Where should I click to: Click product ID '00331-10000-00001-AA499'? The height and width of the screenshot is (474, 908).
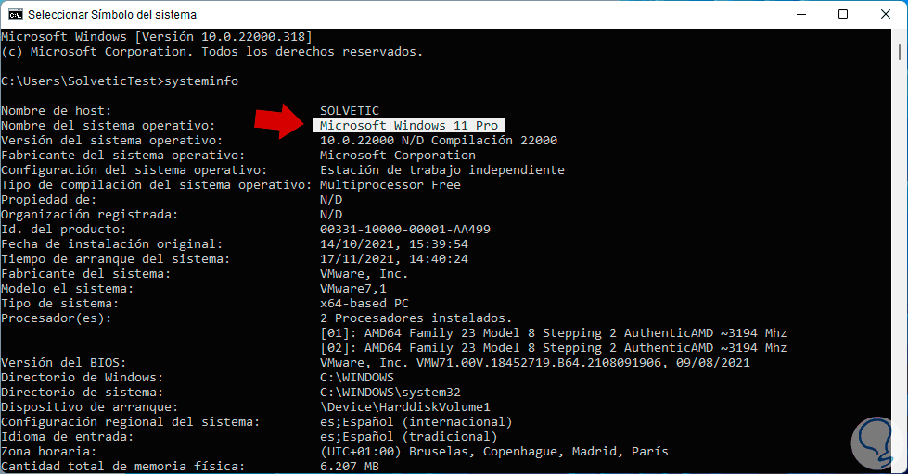tap(404, 229)
